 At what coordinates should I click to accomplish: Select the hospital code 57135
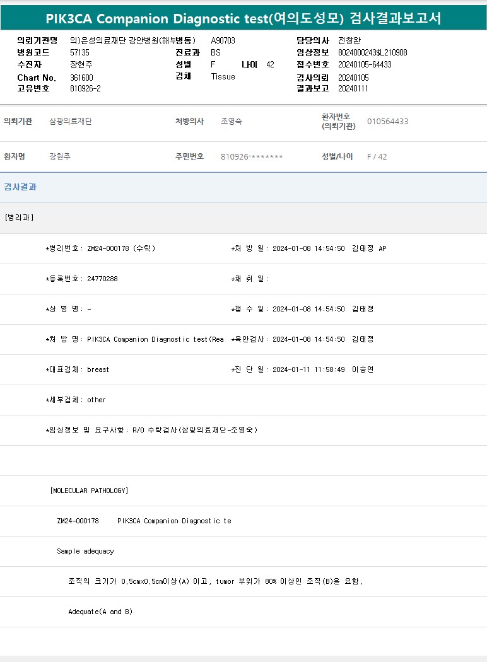pyautogui.click(x=79, y=53)
